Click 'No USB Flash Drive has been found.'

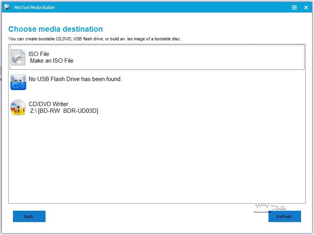(75, 79)
